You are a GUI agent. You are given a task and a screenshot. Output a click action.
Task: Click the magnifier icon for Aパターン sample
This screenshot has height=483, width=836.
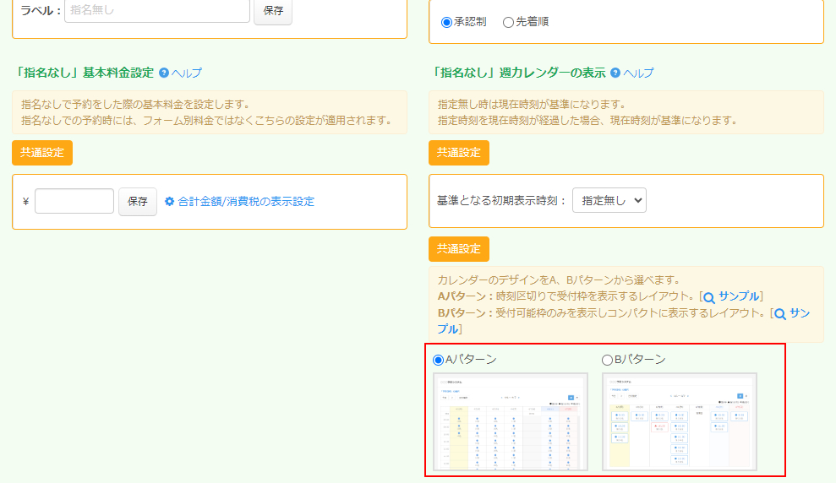point(709,297)
